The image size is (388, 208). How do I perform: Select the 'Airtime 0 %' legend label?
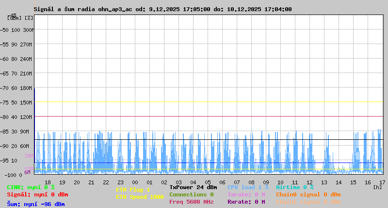(x=294, y=187)
